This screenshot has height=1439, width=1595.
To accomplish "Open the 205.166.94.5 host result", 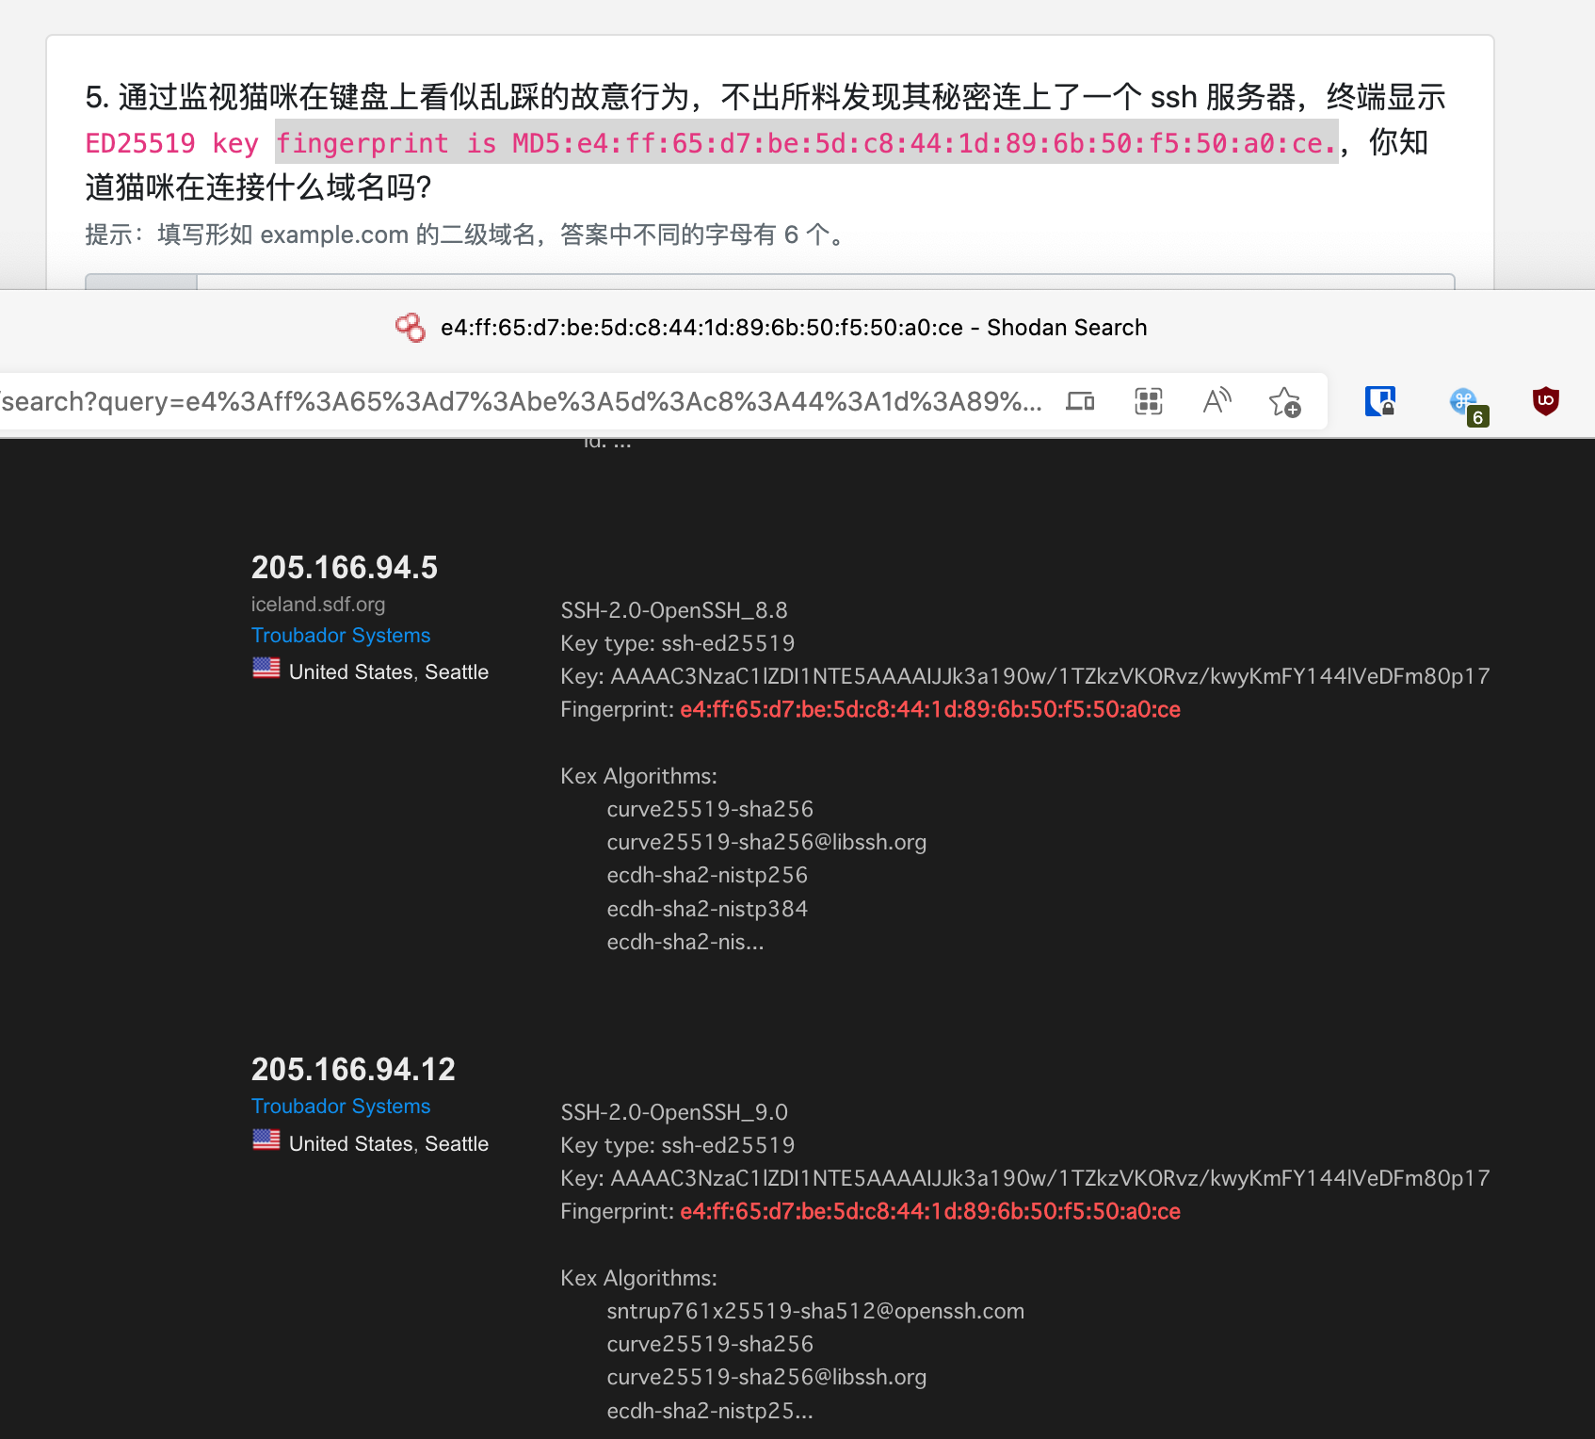I will point(345,568).
